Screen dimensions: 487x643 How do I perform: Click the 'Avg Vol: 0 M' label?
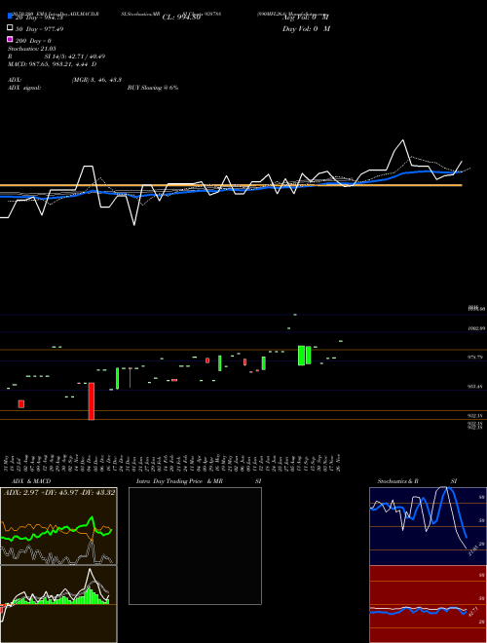pos(306,18)
